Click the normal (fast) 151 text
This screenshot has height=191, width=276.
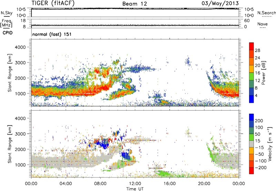coord(52,34)
